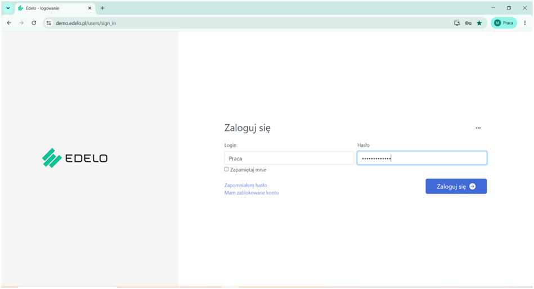This screenshot has width=534, height=289.
Task: Click the blue Zaloguj się button
Action: (x=456, y=186)
